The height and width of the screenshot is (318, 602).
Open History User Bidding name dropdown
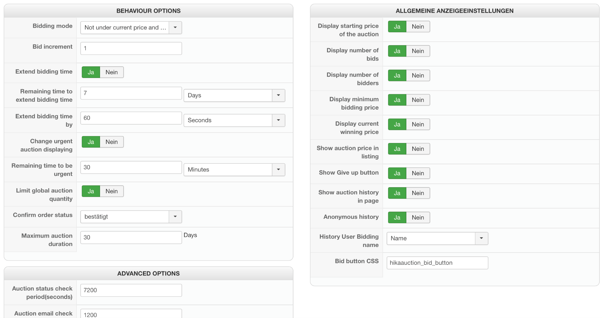click(x=437, y=238)
